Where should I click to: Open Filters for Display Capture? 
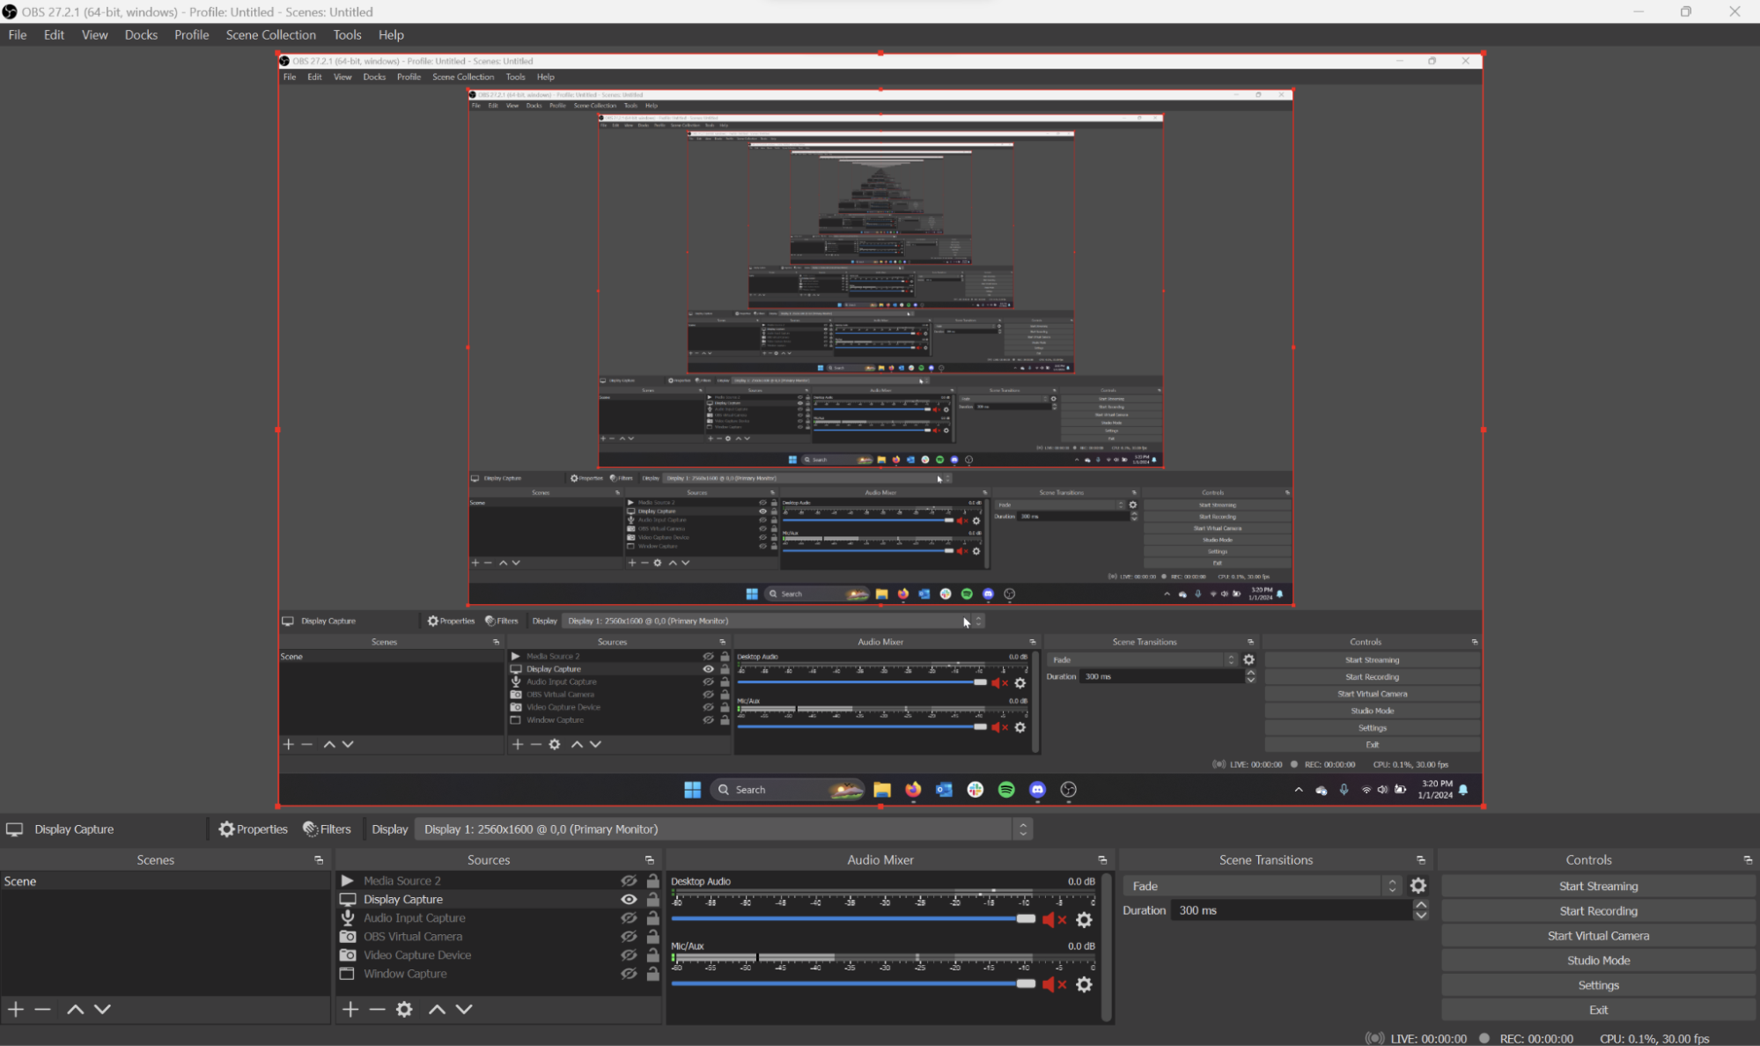(x=327, y=829)
